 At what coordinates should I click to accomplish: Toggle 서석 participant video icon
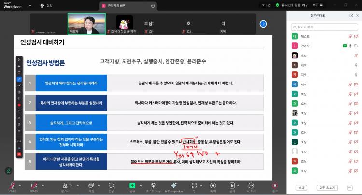(356, 84)
